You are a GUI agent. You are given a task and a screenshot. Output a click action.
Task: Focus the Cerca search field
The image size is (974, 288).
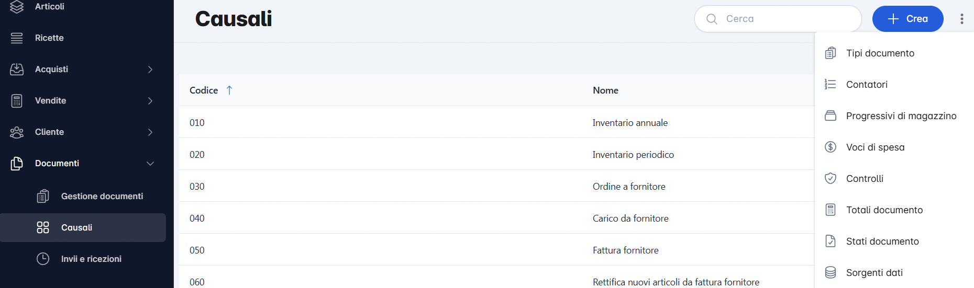point(778,19)
